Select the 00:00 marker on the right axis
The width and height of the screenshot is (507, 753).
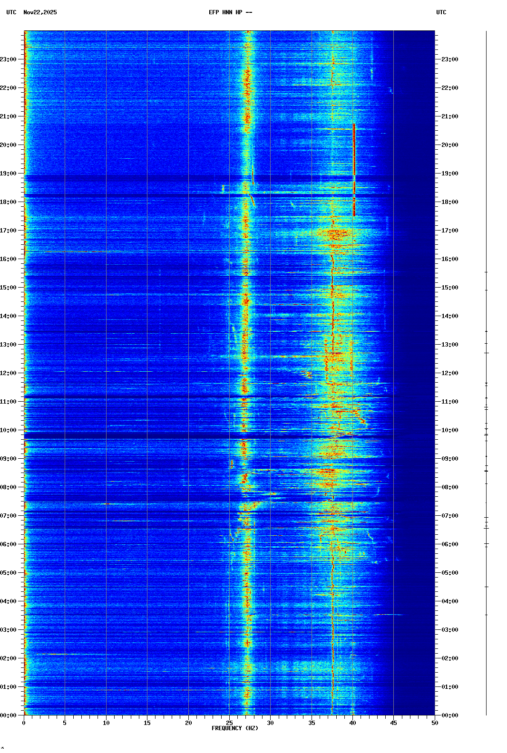[x=449, y=715]
